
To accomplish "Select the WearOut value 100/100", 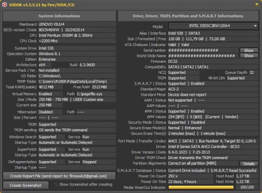I will [247, 187].
